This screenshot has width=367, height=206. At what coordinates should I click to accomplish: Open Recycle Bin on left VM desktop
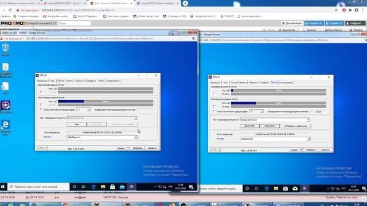pos(5,48)
